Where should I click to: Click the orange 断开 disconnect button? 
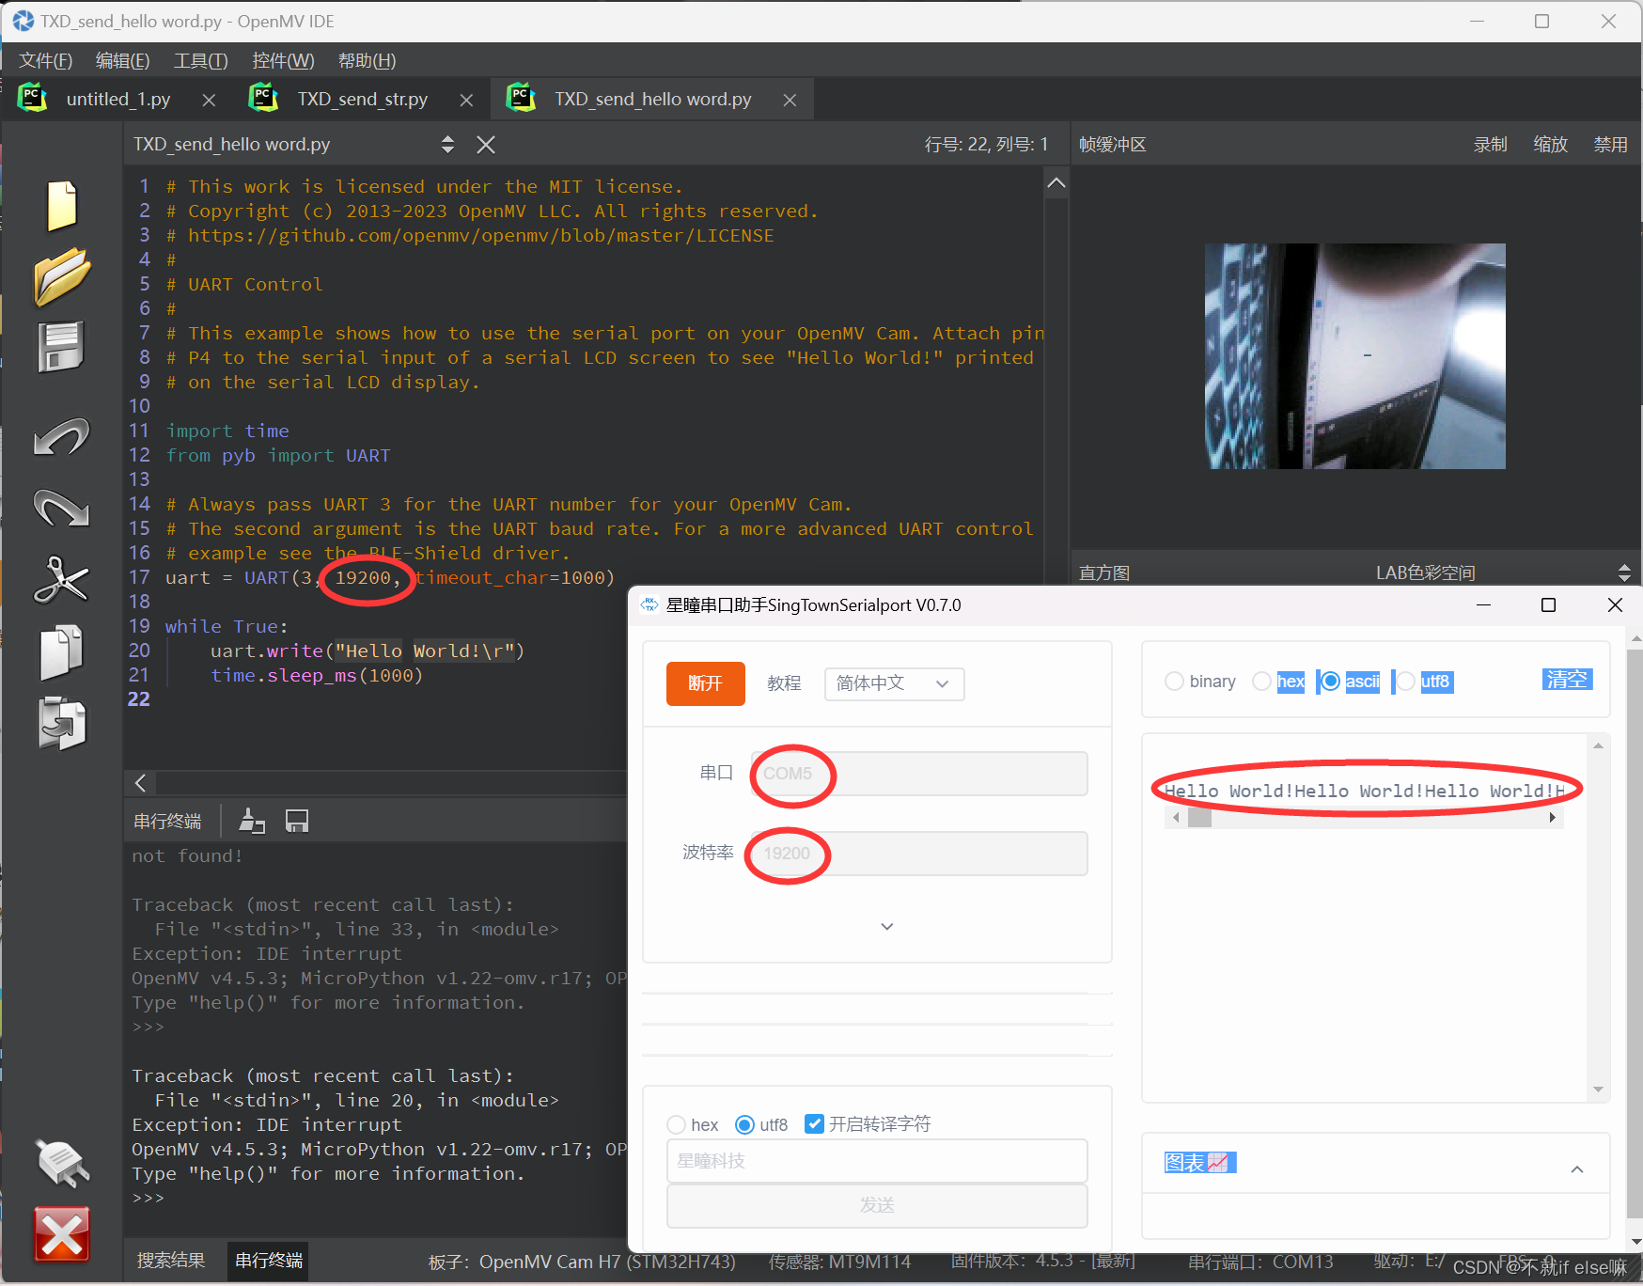pos(705,683)
